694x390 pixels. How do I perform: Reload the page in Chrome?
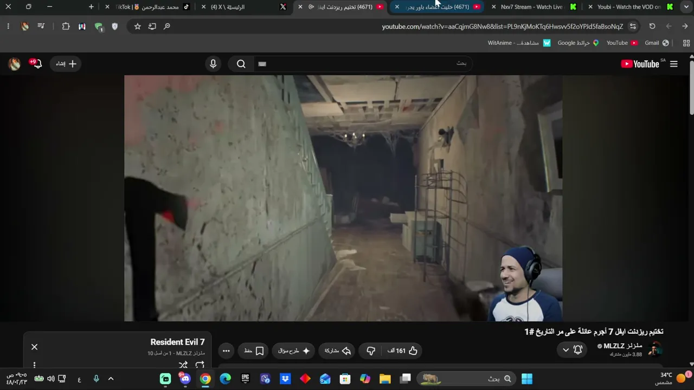click(x=652, y=26)
